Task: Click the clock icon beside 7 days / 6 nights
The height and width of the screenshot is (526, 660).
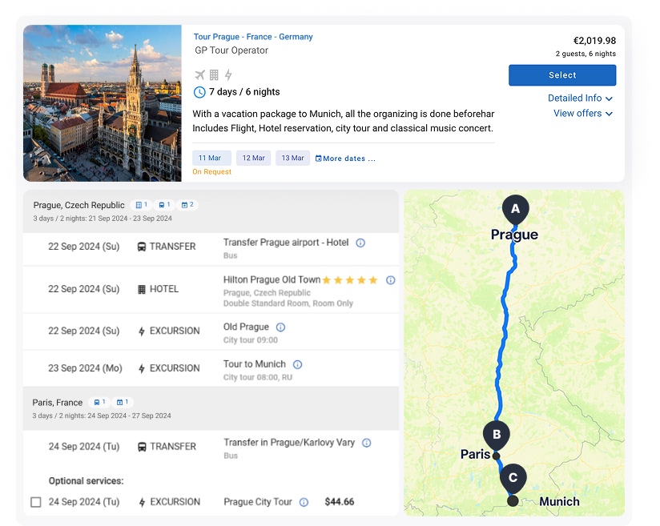Action: pos(199,92)
